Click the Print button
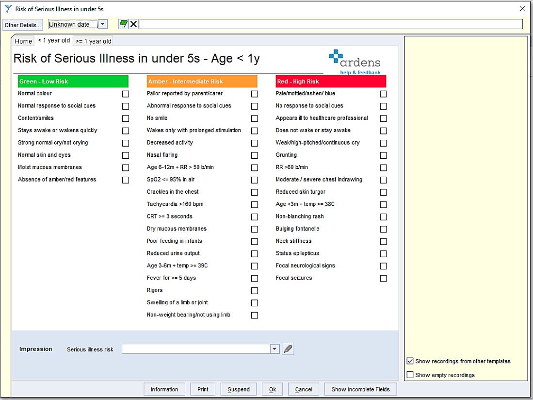 pos(203,389)
